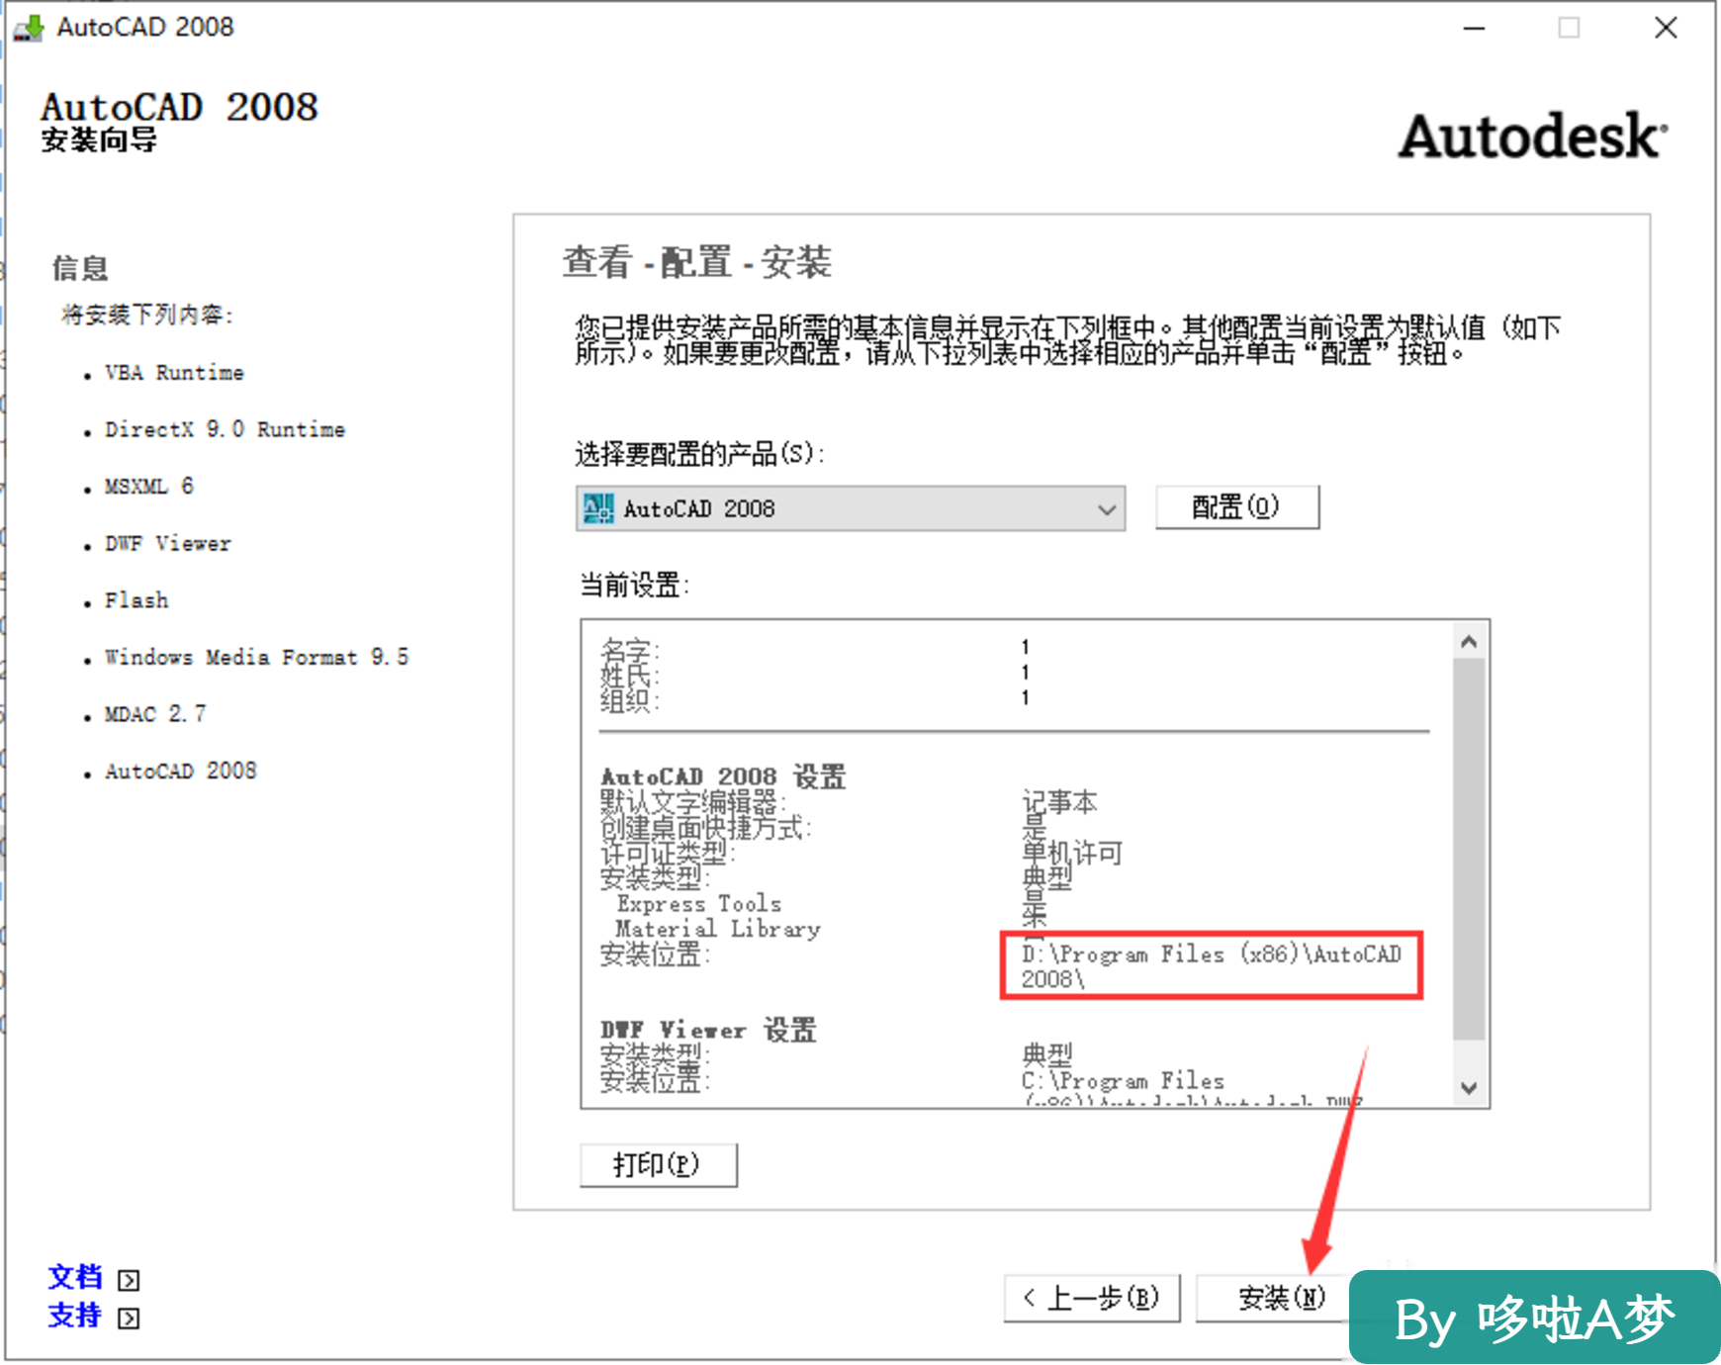The width and height of the screenshot is (1721, 1365).
Task: Click '组织:' label in settings box
Action: 630,700
